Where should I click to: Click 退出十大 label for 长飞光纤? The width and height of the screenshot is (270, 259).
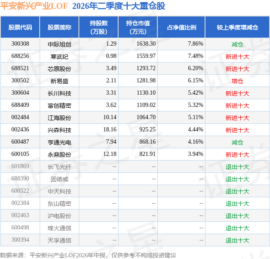pos(238,167)
